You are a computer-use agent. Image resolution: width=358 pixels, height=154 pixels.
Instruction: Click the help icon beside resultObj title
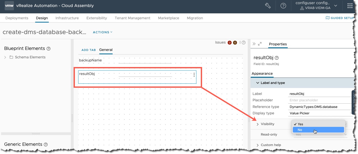277,58
